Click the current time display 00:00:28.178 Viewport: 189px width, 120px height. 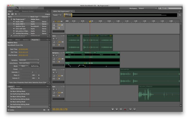60,109
